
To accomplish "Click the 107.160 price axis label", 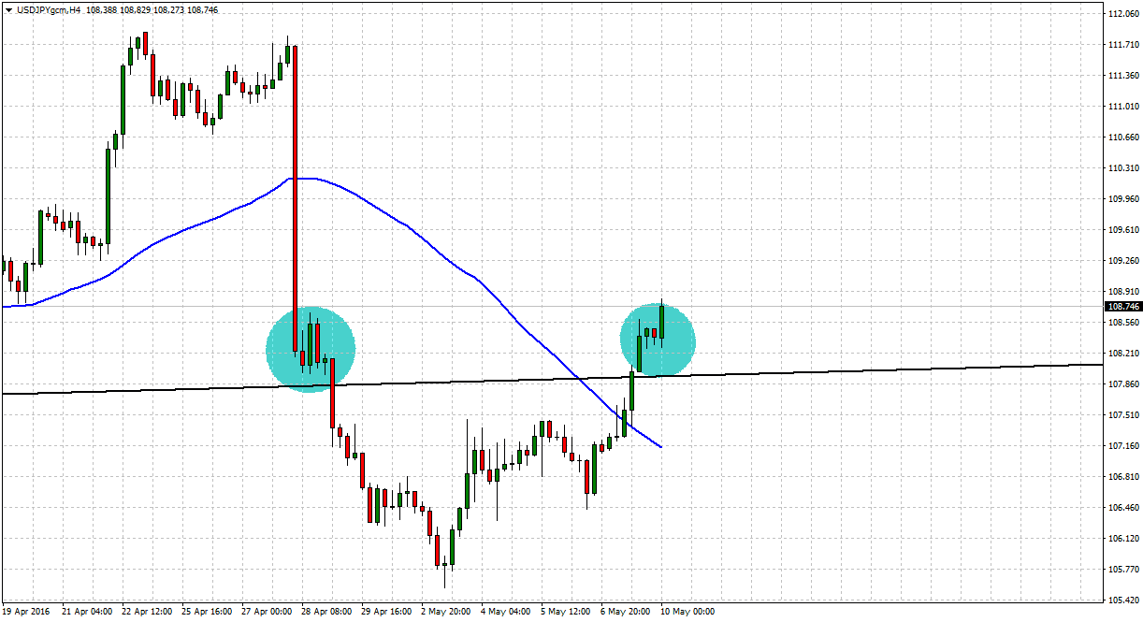I will (1123, 446).
